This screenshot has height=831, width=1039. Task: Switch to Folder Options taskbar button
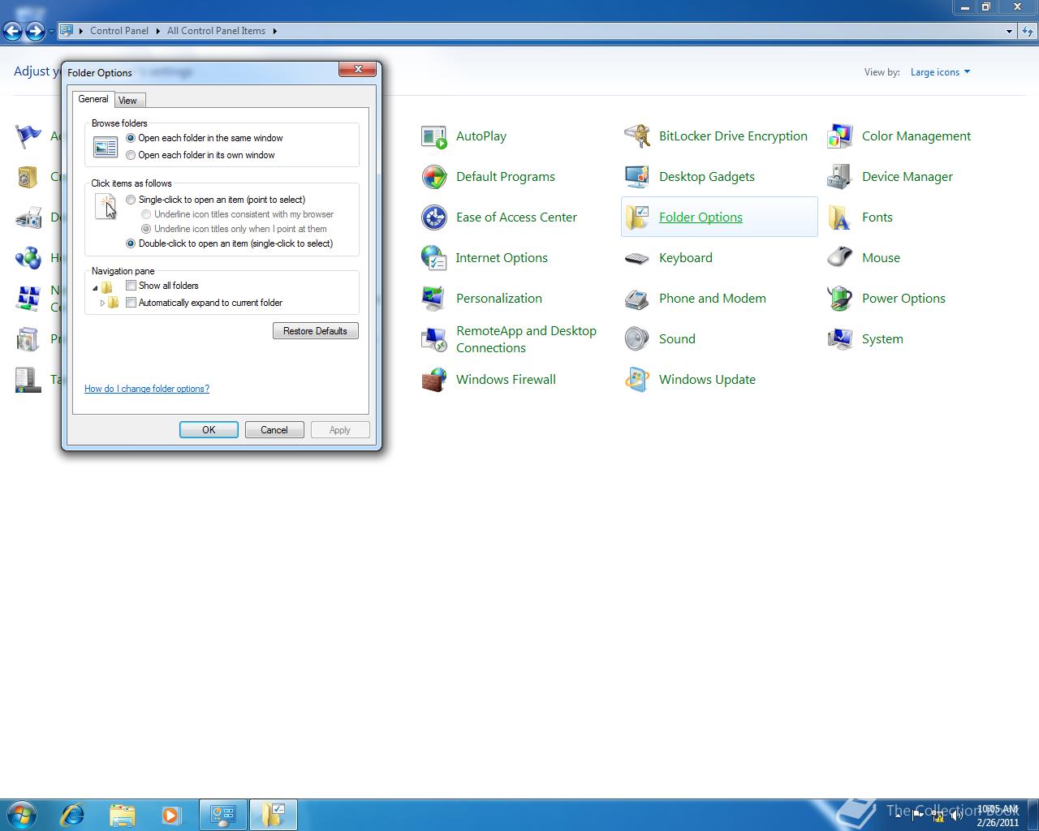pos(274,815)
